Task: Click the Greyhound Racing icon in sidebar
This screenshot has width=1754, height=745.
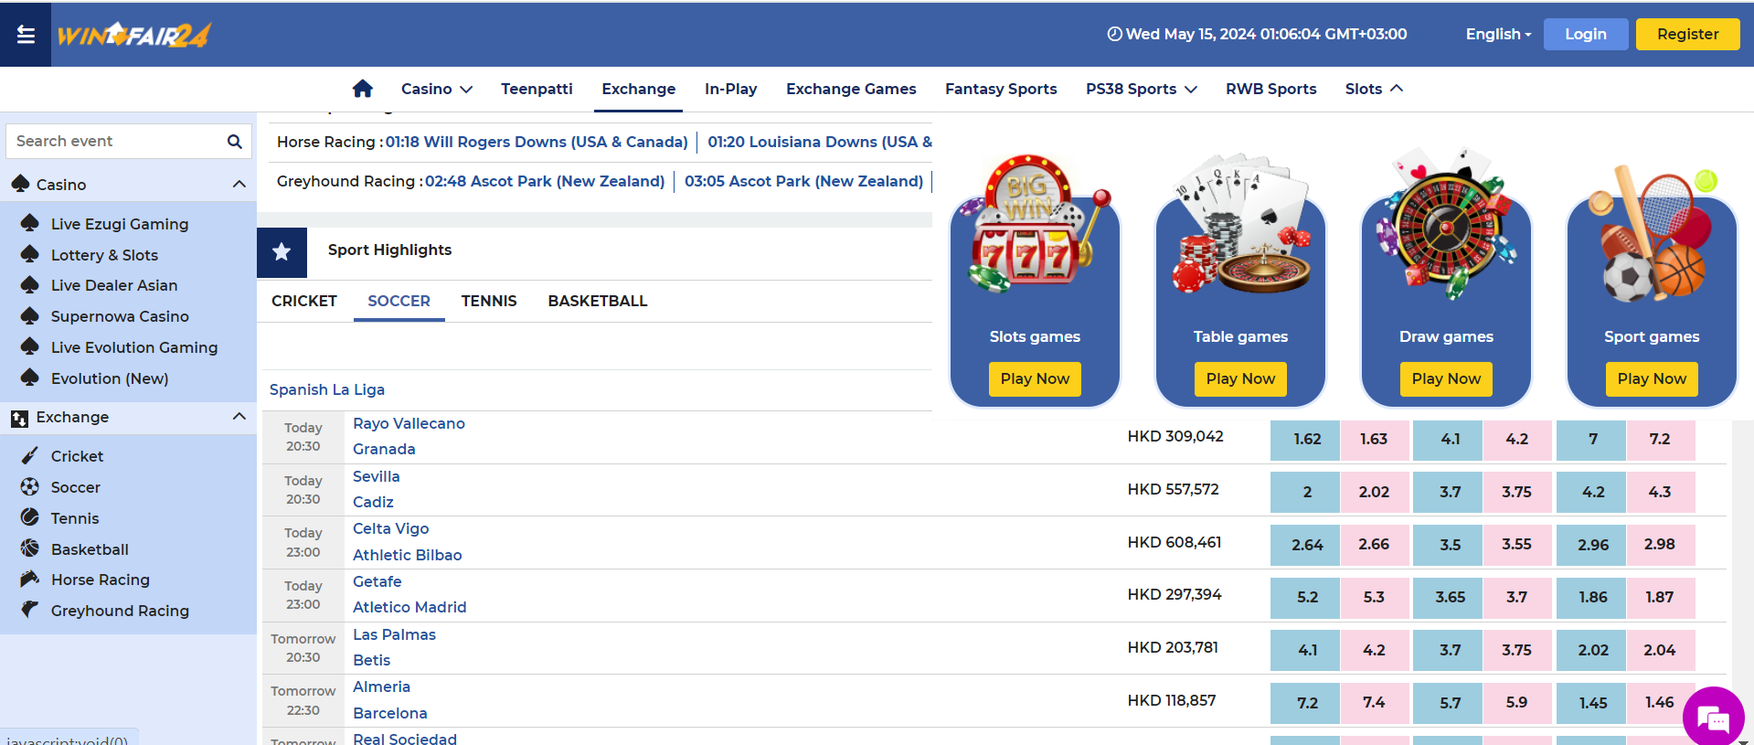Action: (x=30, y=610)
